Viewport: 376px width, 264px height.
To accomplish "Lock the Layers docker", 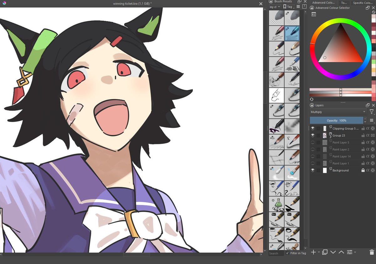I will [x=312, y=105].
